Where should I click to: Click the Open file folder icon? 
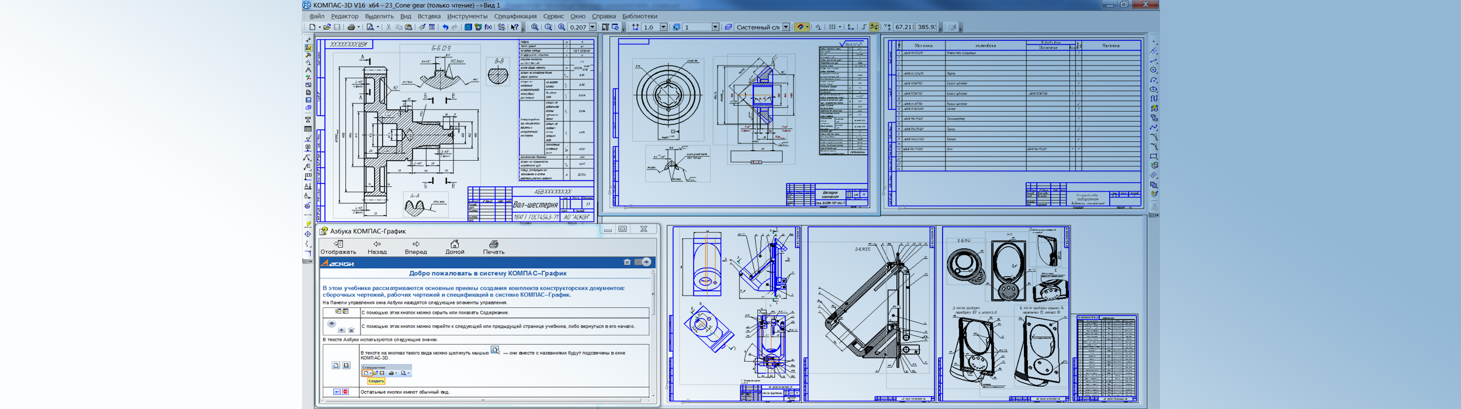click(327, 27)
